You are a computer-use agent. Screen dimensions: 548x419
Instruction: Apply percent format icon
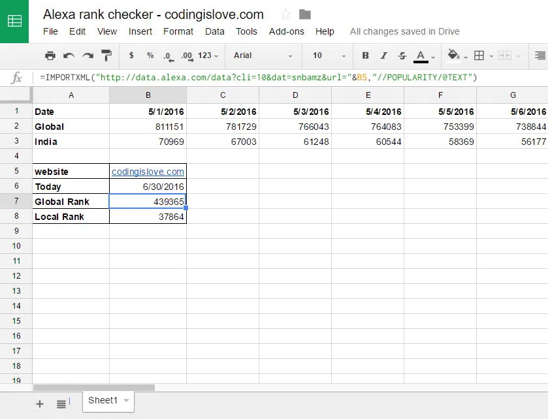pyautogui.click(x=150, y=55)
